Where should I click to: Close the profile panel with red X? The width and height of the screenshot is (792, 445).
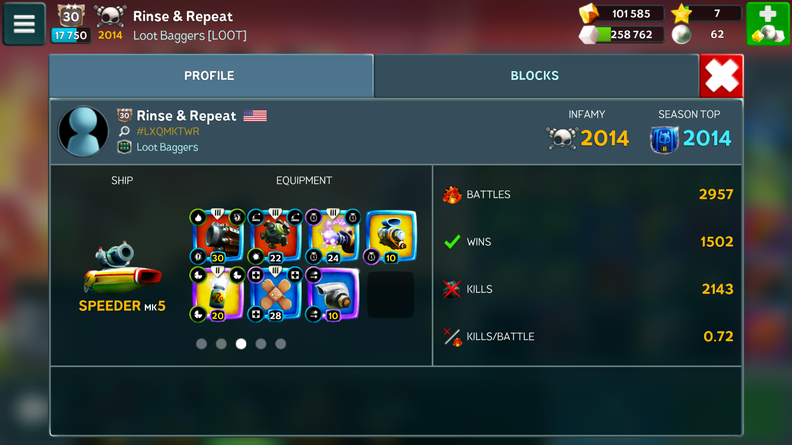pos(721,76)
